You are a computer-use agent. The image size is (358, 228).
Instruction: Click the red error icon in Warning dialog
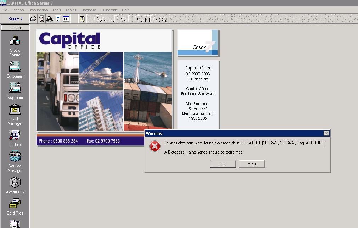[155, 146]
